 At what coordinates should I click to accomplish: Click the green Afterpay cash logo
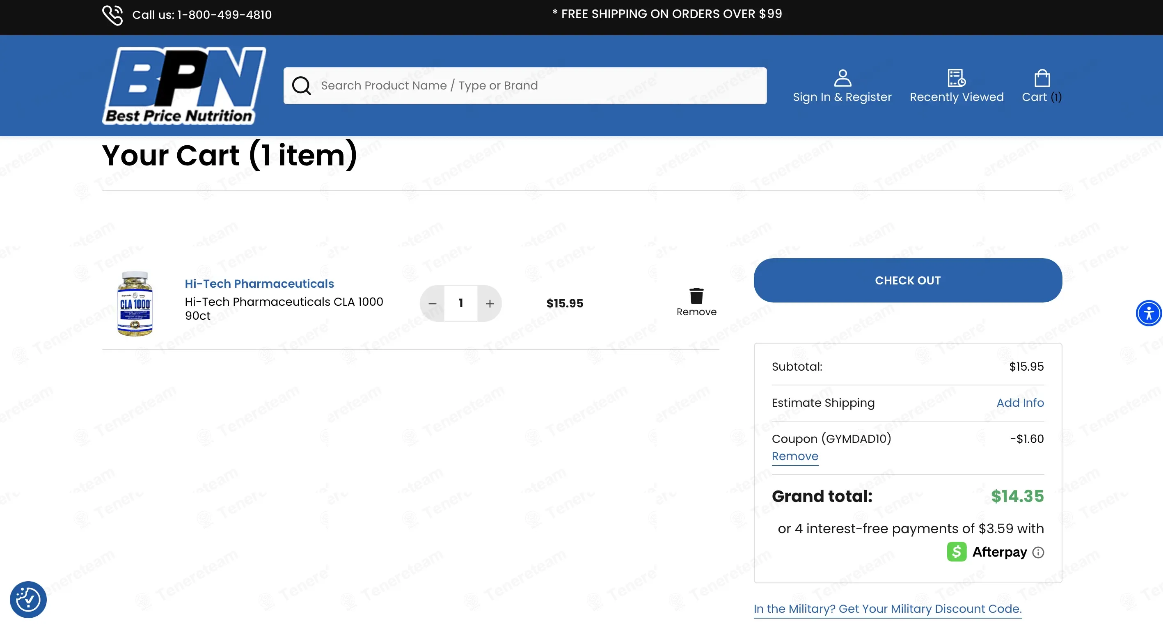pos(957,552)
